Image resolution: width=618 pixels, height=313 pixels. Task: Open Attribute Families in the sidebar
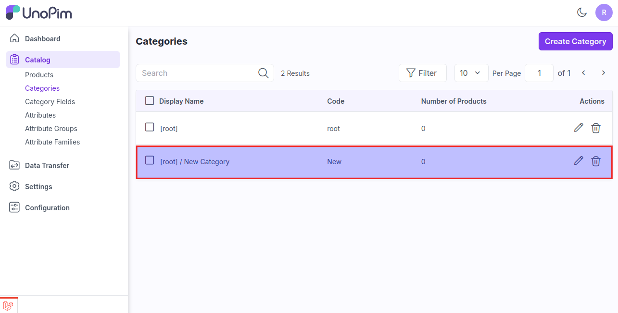pyautogui.click(x=52, y=142)
